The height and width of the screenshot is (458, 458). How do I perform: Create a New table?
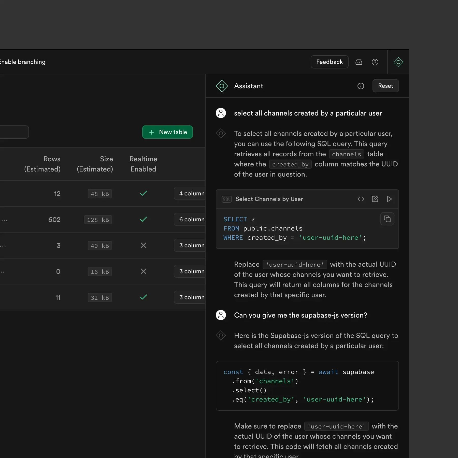point(167,132)
